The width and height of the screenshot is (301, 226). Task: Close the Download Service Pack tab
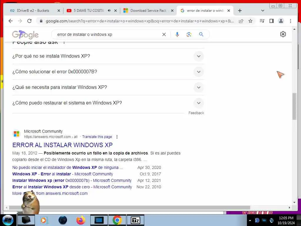click(172, 11)
